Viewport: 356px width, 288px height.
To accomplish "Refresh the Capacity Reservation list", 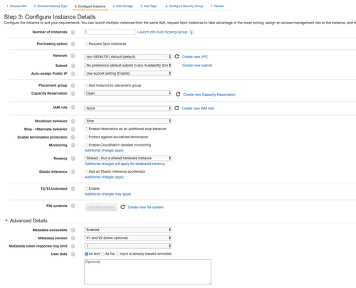I will 178,95.
